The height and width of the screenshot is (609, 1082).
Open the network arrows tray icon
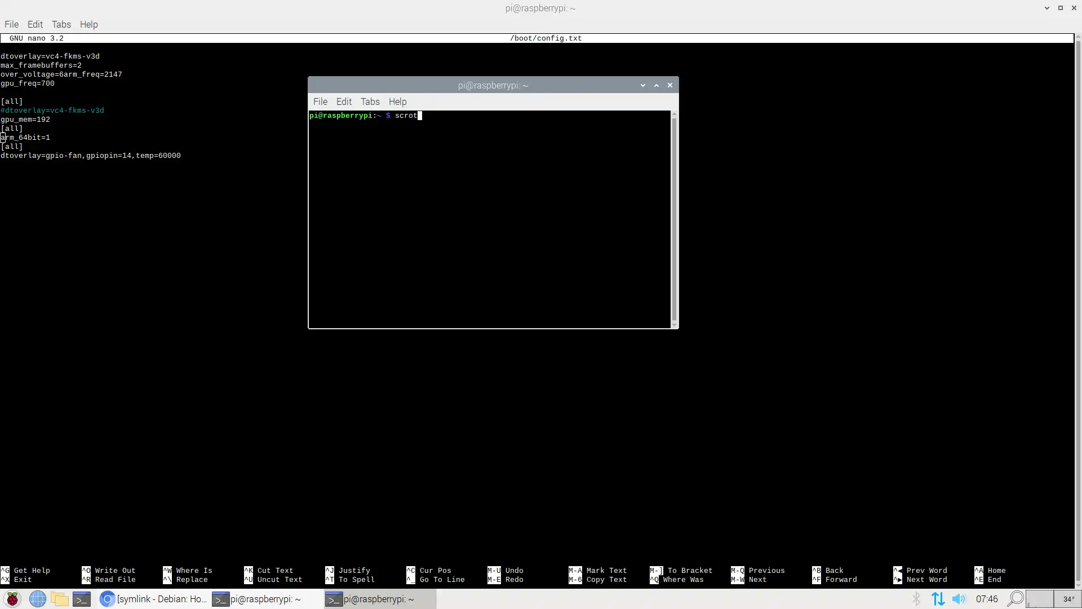pyautogui.click(x=938, y=599)
